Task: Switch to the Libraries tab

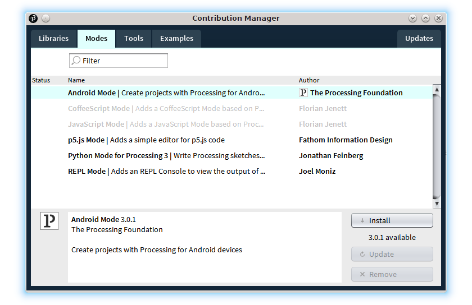Action: [x=53, y=39]
